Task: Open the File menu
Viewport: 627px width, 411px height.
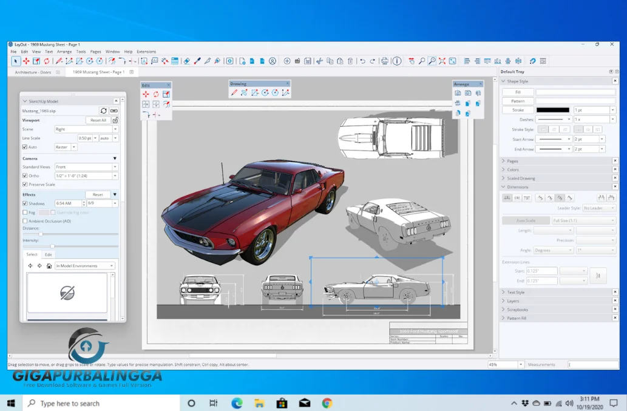Action: pyautogui.click(x=13, y=52)
